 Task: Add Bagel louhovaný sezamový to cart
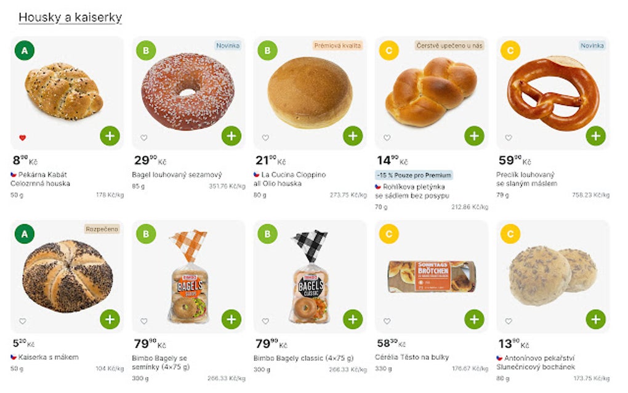[x=231, y=136]
